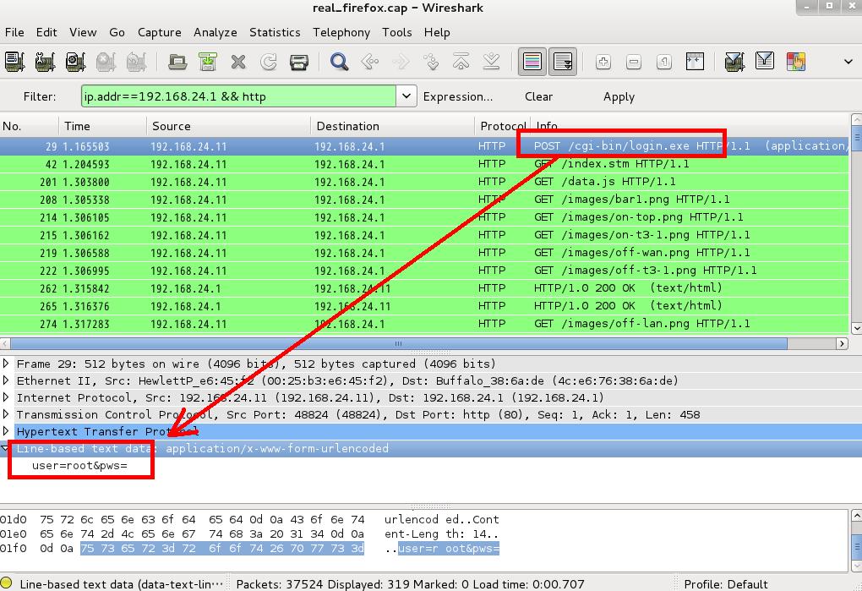Viewport: 862px width, 591px height.
Task: Open the Analyze menu
Action: click(215, 32)
